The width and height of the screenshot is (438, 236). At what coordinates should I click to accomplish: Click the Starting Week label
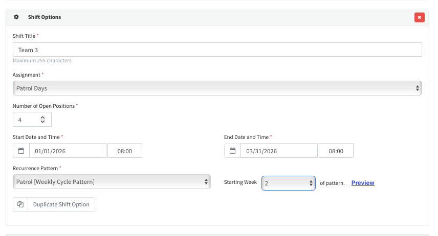(240, 182)
